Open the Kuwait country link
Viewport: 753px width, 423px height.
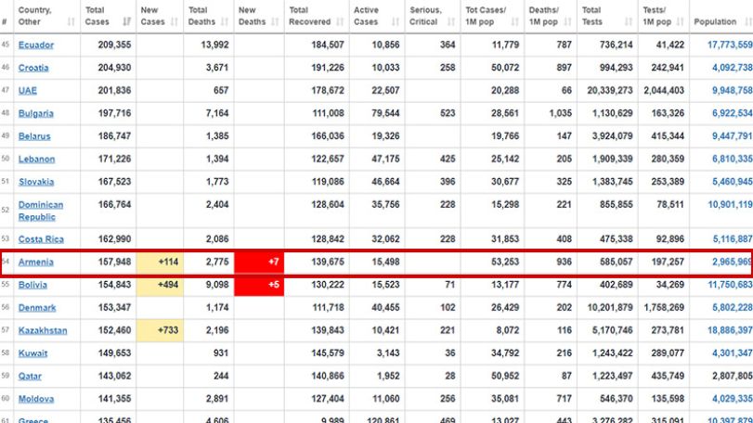coord(32,353)
